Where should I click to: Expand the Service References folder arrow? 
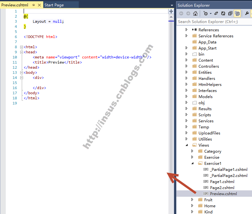click(x=186, y=36)
